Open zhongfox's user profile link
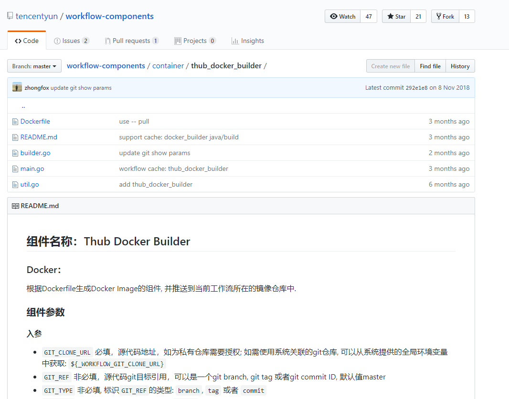This screenshot has width=509, height=399. 37,88
